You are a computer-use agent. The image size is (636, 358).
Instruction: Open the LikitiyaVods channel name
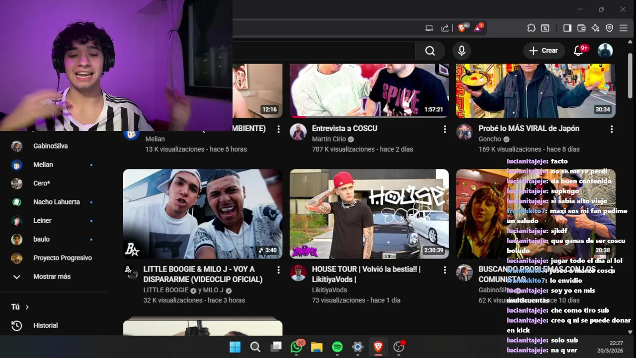tap(329, 290)
